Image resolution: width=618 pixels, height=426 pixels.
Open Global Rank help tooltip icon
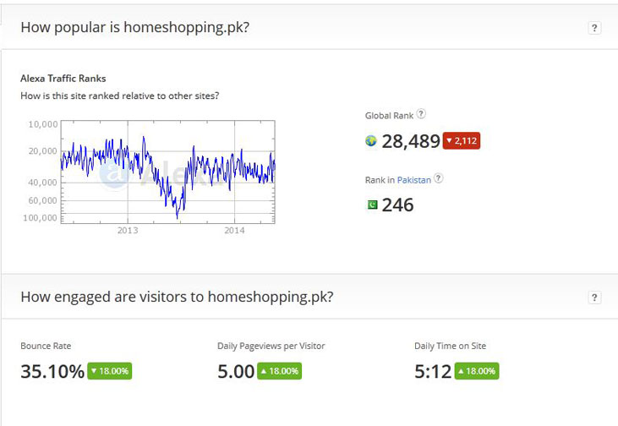coord(421,115)
